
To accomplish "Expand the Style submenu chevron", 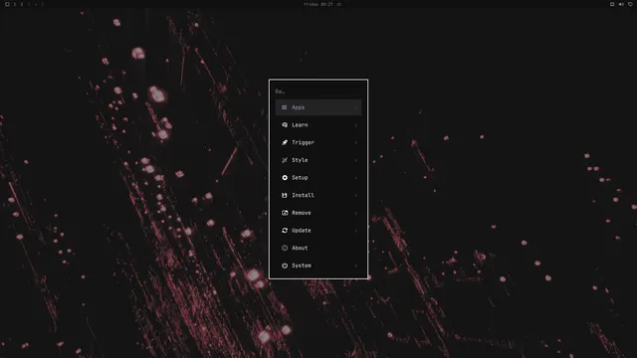I will [356, 160].
